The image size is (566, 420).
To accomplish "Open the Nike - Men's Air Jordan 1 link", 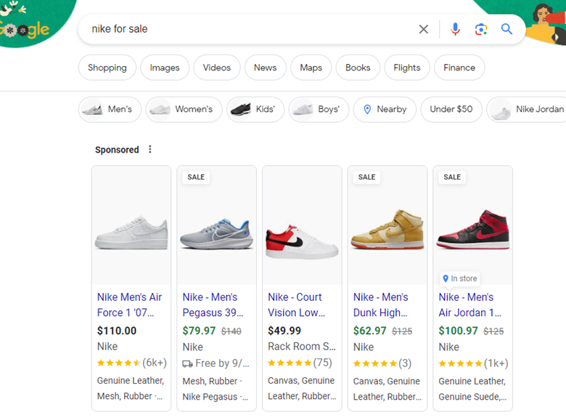I will click(x=470, y=304).
